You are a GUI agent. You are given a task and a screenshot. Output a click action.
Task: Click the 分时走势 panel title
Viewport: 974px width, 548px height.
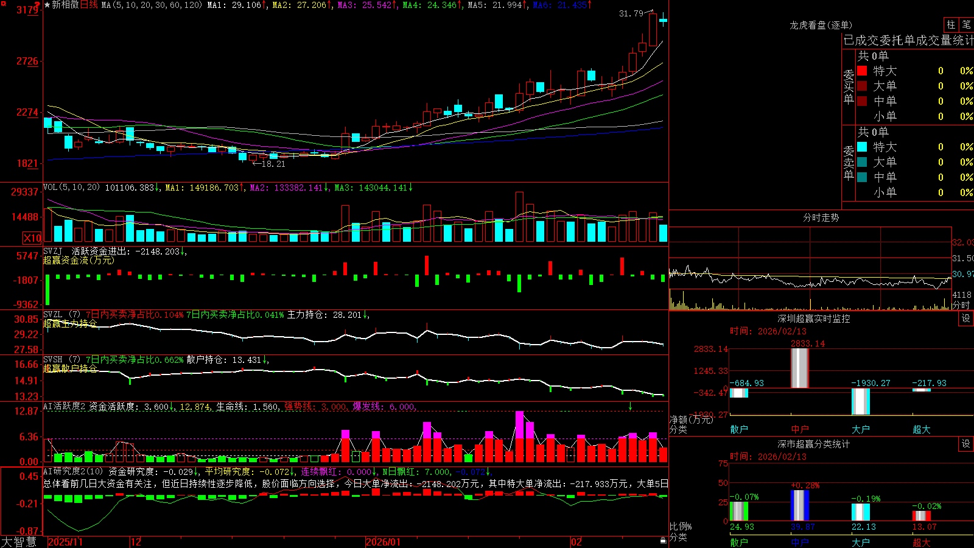click(821, 217)
